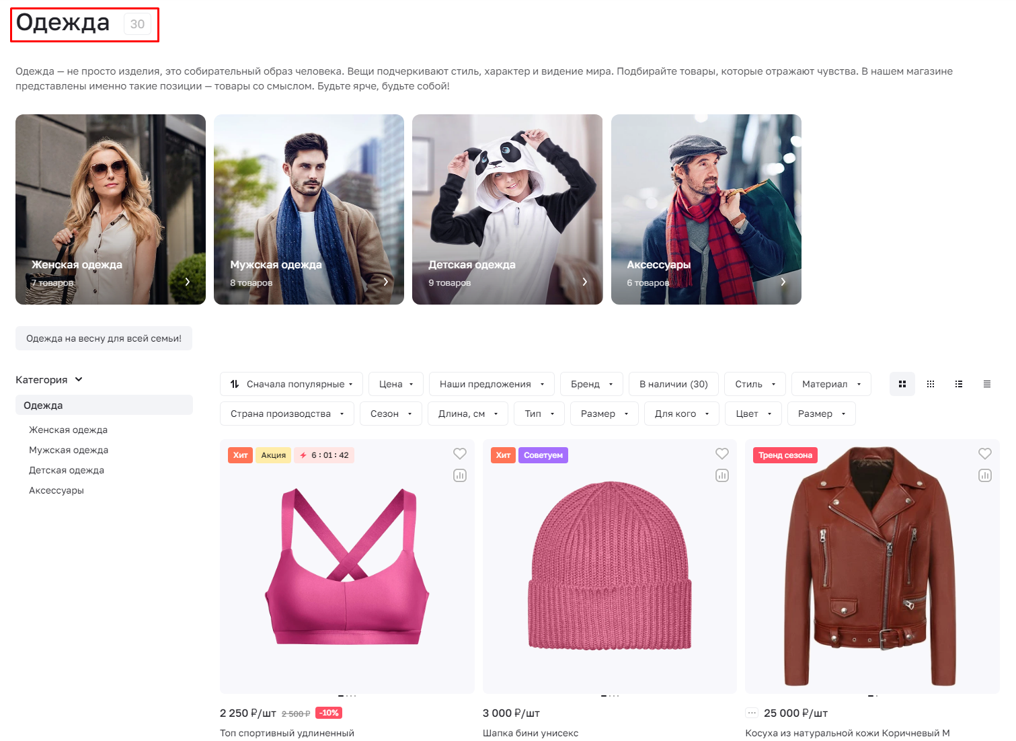Click Тренд сезона badge on jacket
Image resolution: width=1016 pixels, height=741 pixels.
coord(785,455)
